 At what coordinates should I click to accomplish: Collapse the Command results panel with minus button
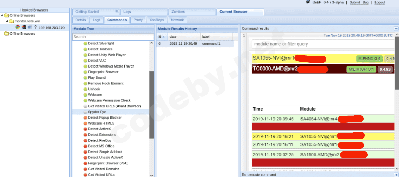(x=396, y=29)
